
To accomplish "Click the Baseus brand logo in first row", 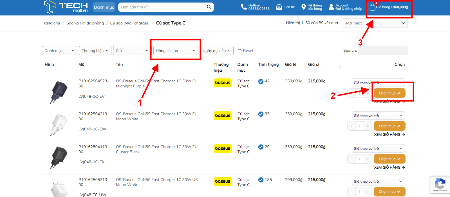I will pos(223,83).
